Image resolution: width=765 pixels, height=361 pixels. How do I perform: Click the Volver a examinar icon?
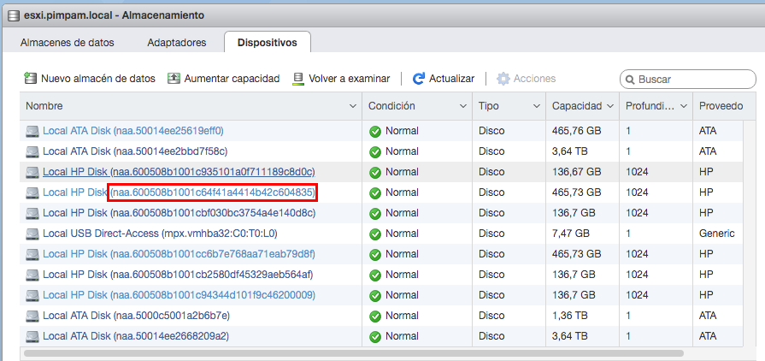point(298,79)
